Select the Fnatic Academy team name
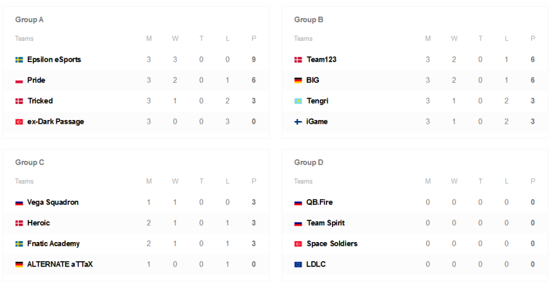The height and width of the screenshot is (289, 559). (53, 244)
